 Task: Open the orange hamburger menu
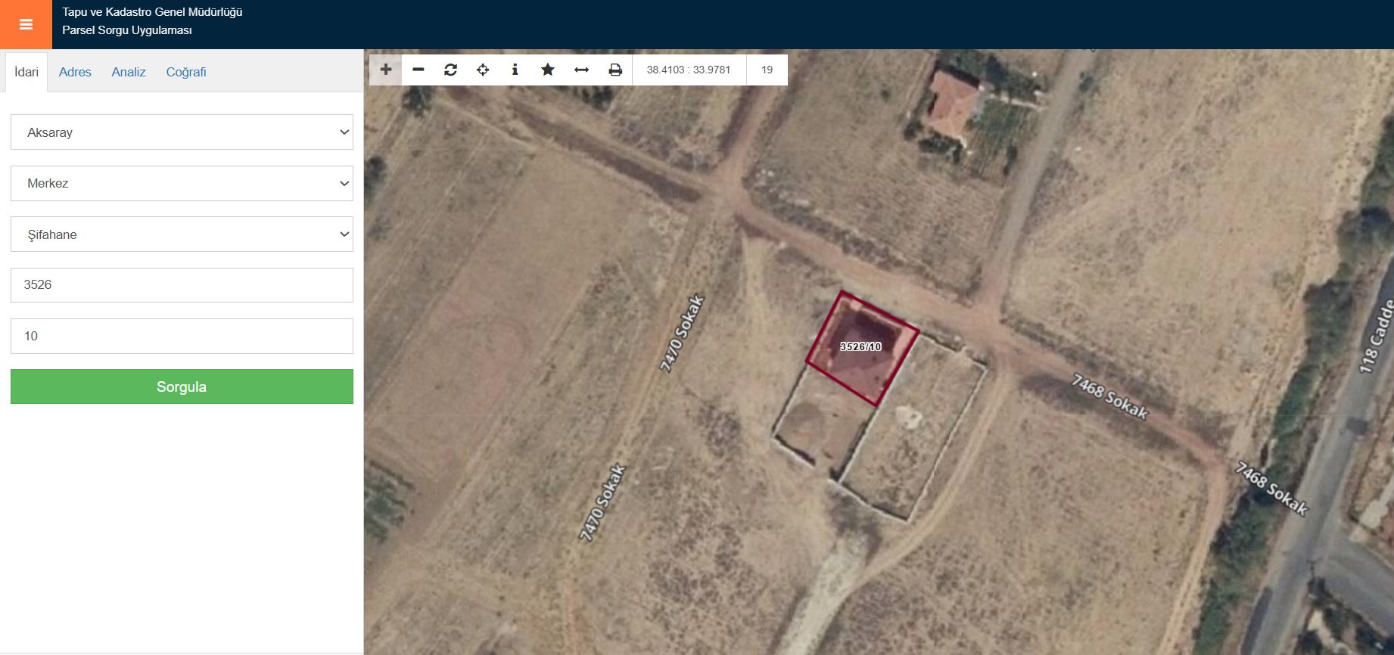coord(26,24)
